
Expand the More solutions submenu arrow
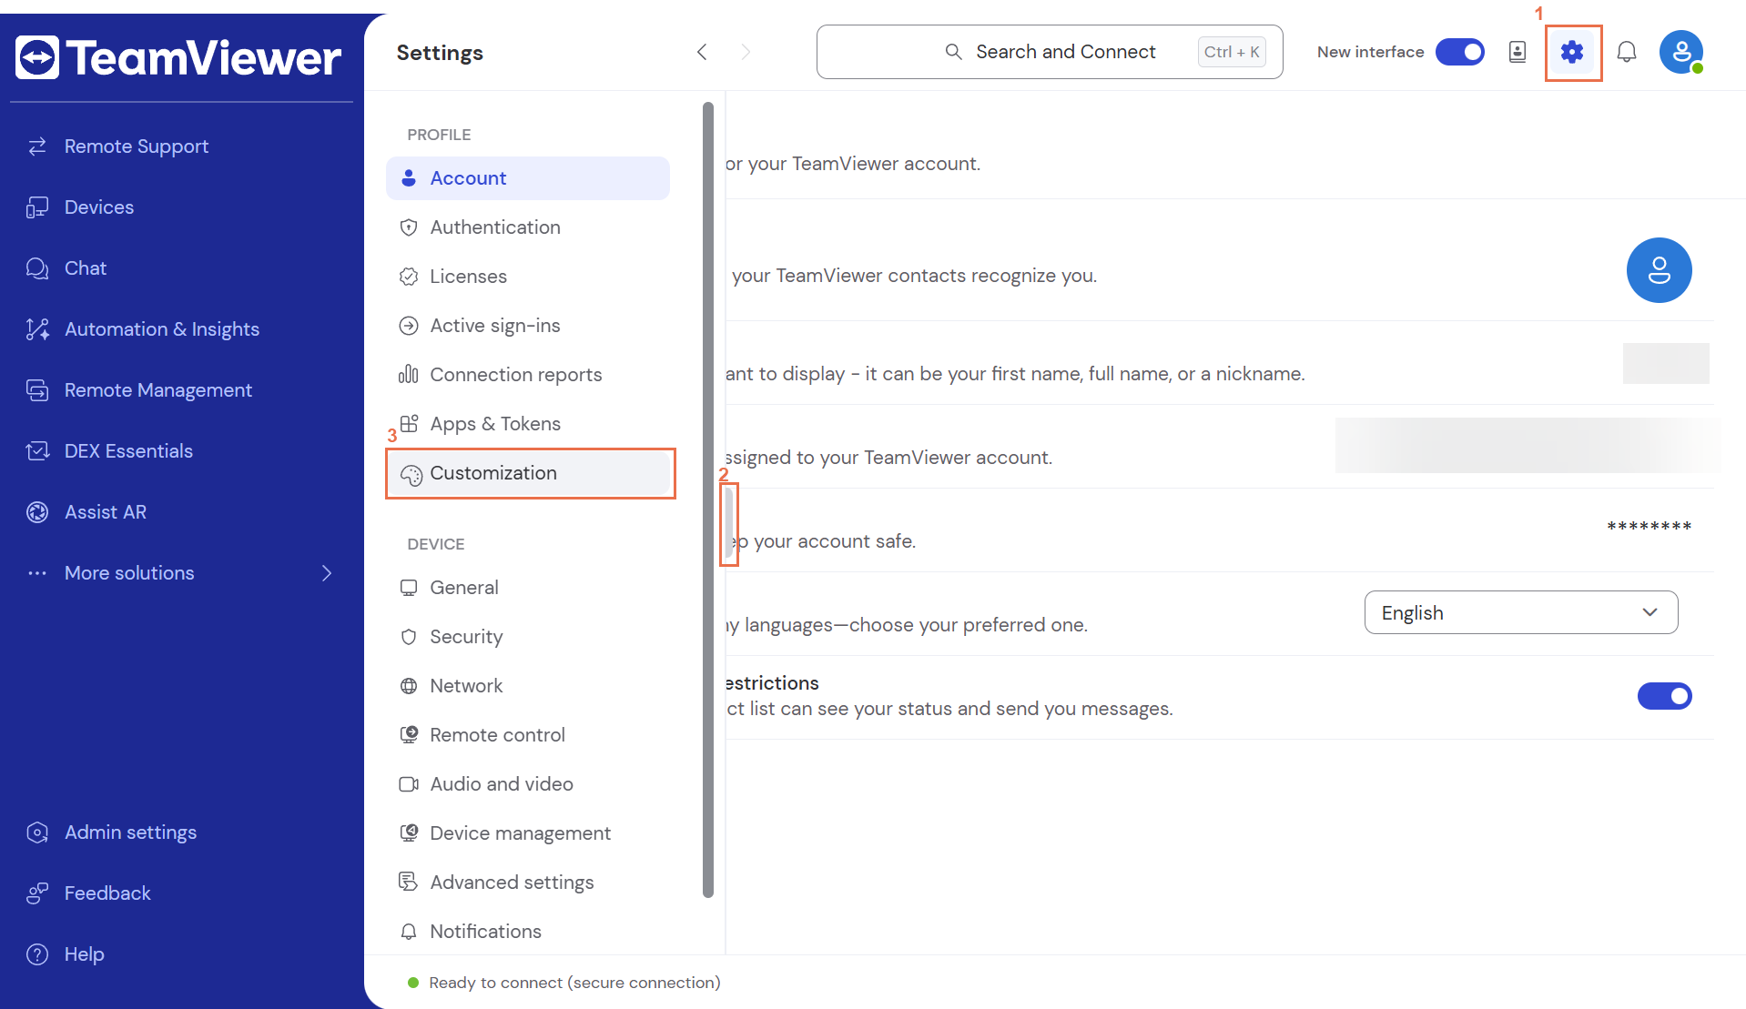[x=327, y=573]
